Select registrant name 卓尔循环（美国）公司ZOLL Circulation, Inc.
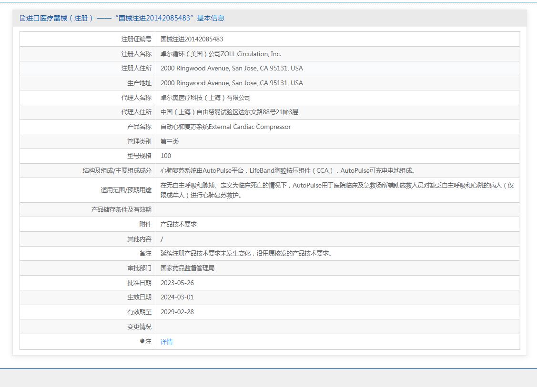The height and width of the screenshot is (387, 537). [x=221, y=54]
